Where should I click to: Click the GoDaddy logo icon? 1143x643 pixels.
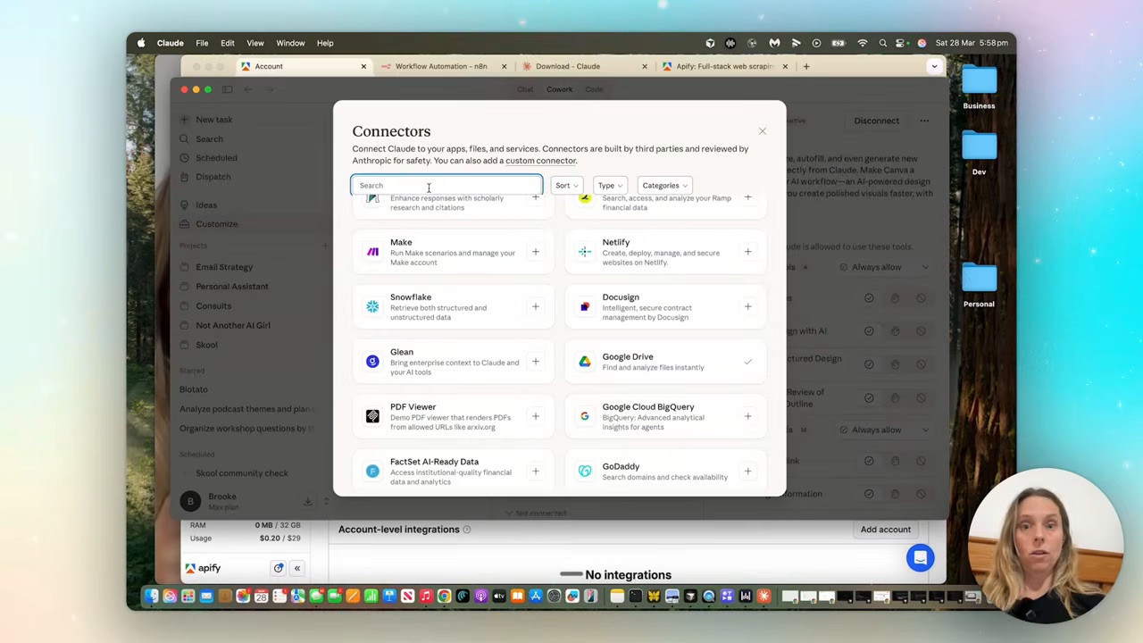pyautogui.click(x=585, y=471)
